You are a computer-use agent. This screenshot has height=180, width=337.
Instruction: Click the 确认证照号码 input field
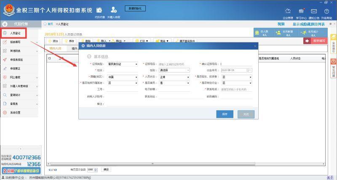point(236,64)
